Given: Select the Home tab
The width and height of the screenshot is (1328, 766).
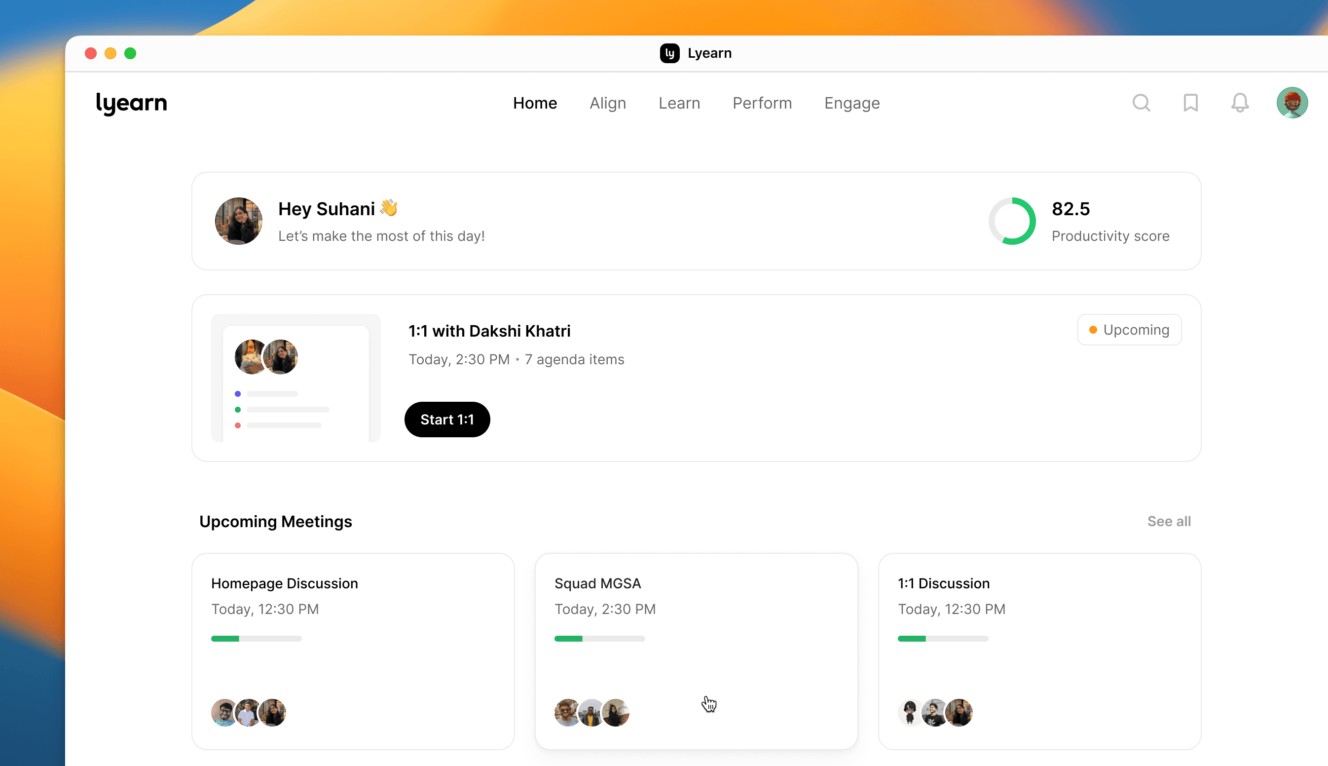Looking at the screenshot, I should (535, 103).
